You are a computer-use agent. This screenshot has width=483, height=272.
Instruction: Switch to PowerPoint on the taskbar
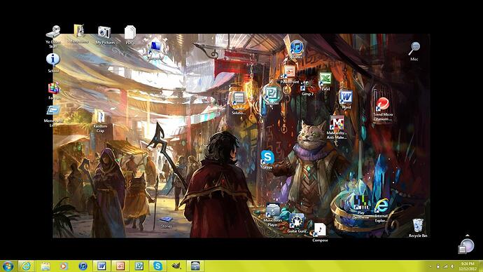point(120,266)
